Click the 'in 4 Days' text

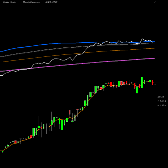[162, 105]
